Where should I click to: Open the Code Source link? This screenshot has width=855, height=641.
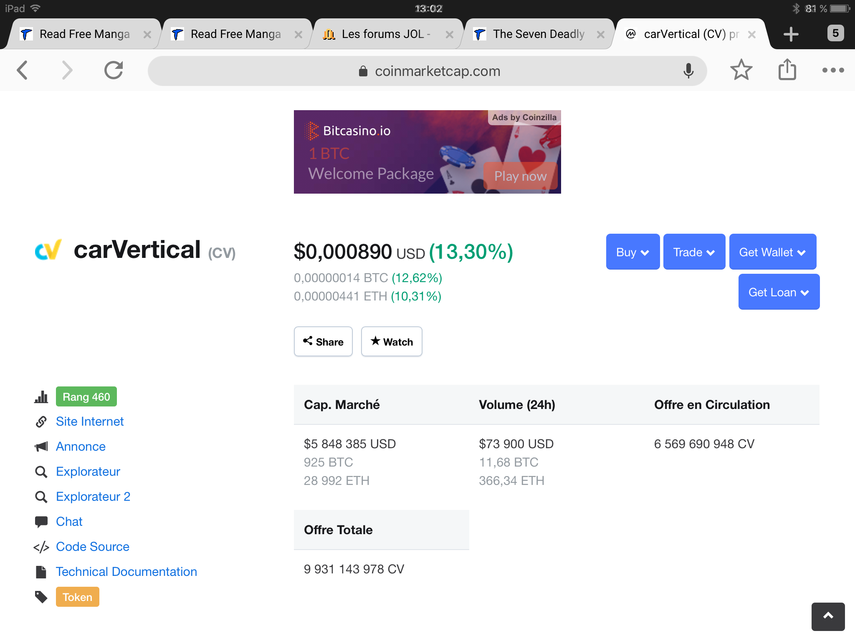[93, 547]
